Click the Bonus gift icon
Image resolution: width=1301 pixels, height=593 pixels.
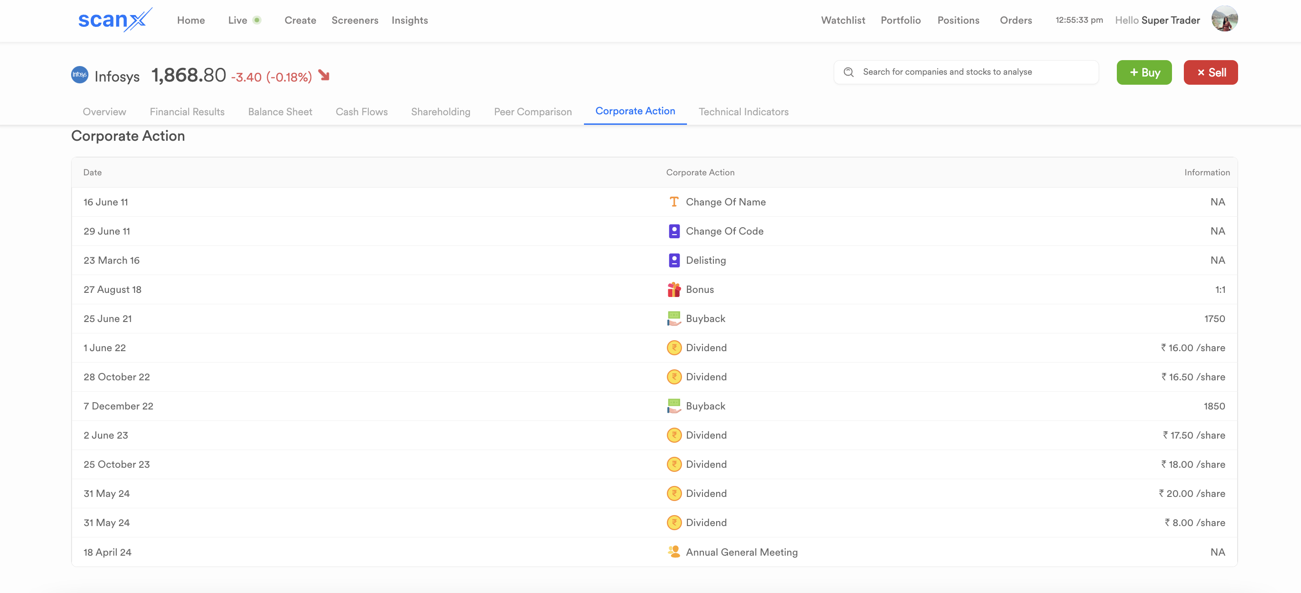[674, 290]
